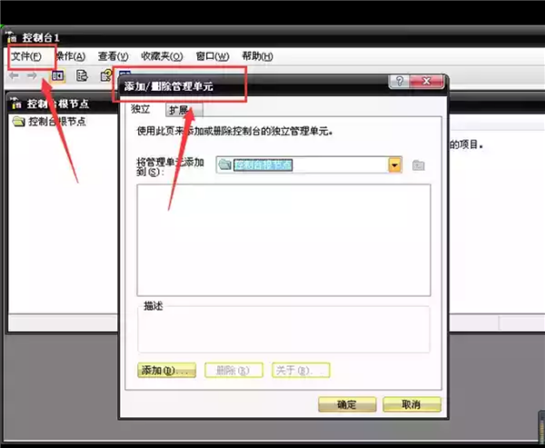Click the forward arrow in the toolbar
The image size is (545, 448).
[x=34, y=75]
